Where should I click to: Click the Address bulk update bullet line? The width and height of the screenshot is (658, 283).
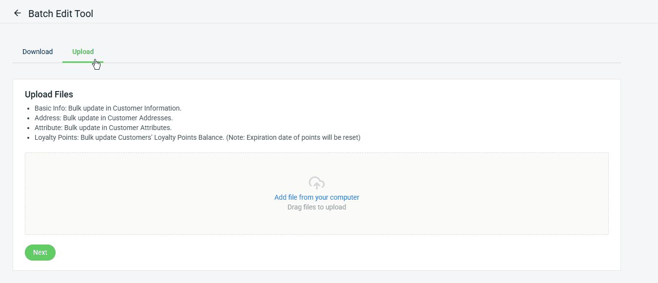click(x=103, y=118)
